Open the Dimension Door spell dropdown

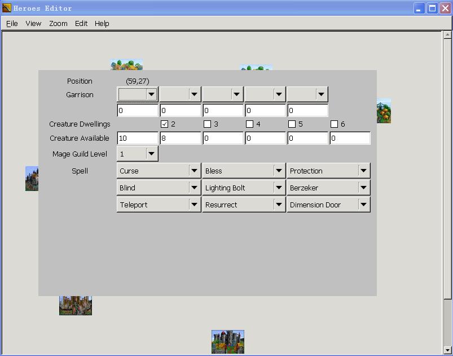pyautogui.click(x=328, y=205)
